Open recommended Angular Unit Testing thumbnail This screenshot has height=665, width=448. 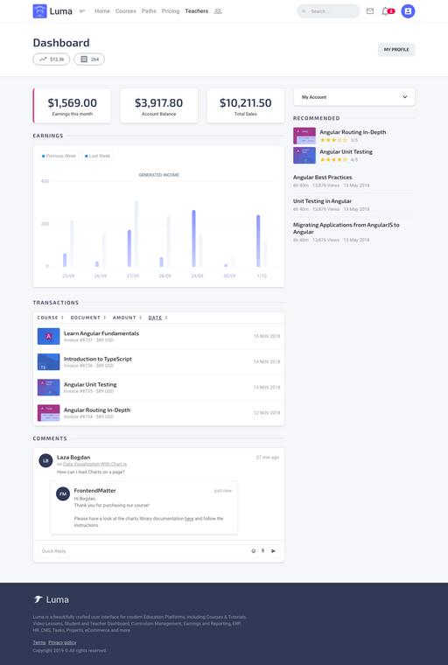304,155
